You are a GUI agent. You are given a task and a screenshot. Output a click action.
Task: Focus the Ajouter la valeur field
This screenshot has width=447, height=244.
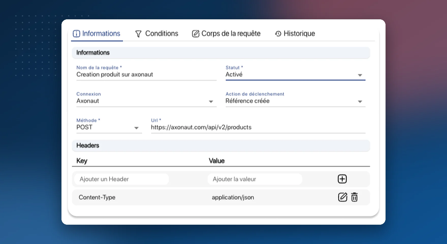255,179
